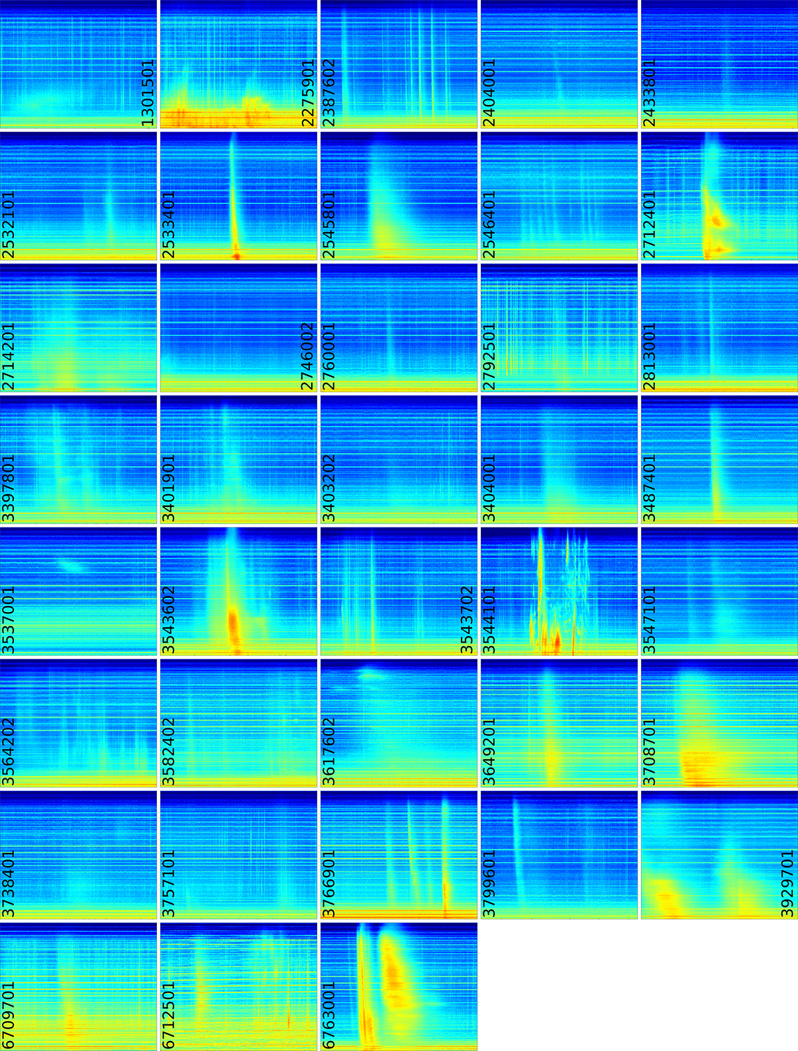Click the 3544101 spectrogram panel
The image size is (798, 1051).
[559, 591]
